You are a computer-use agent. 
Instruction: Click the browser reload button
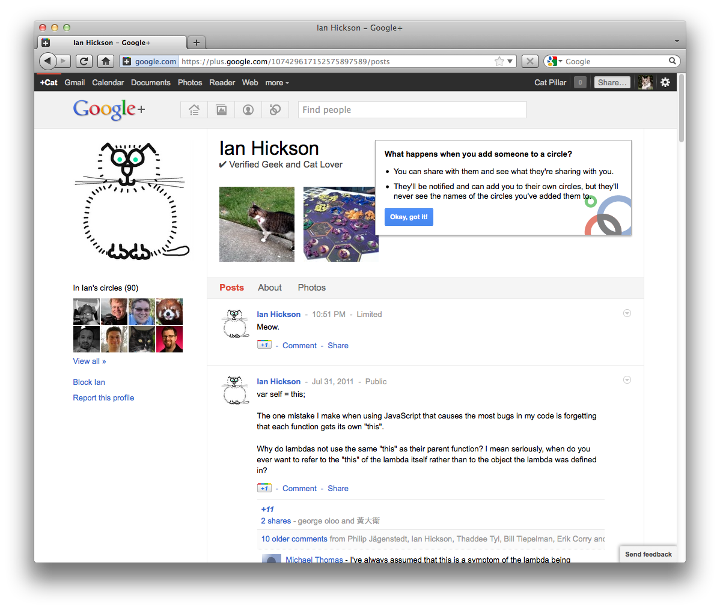pos(84,61)
